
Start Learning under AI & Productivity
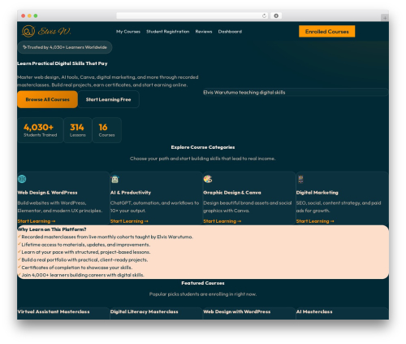[x=129, y=221]
